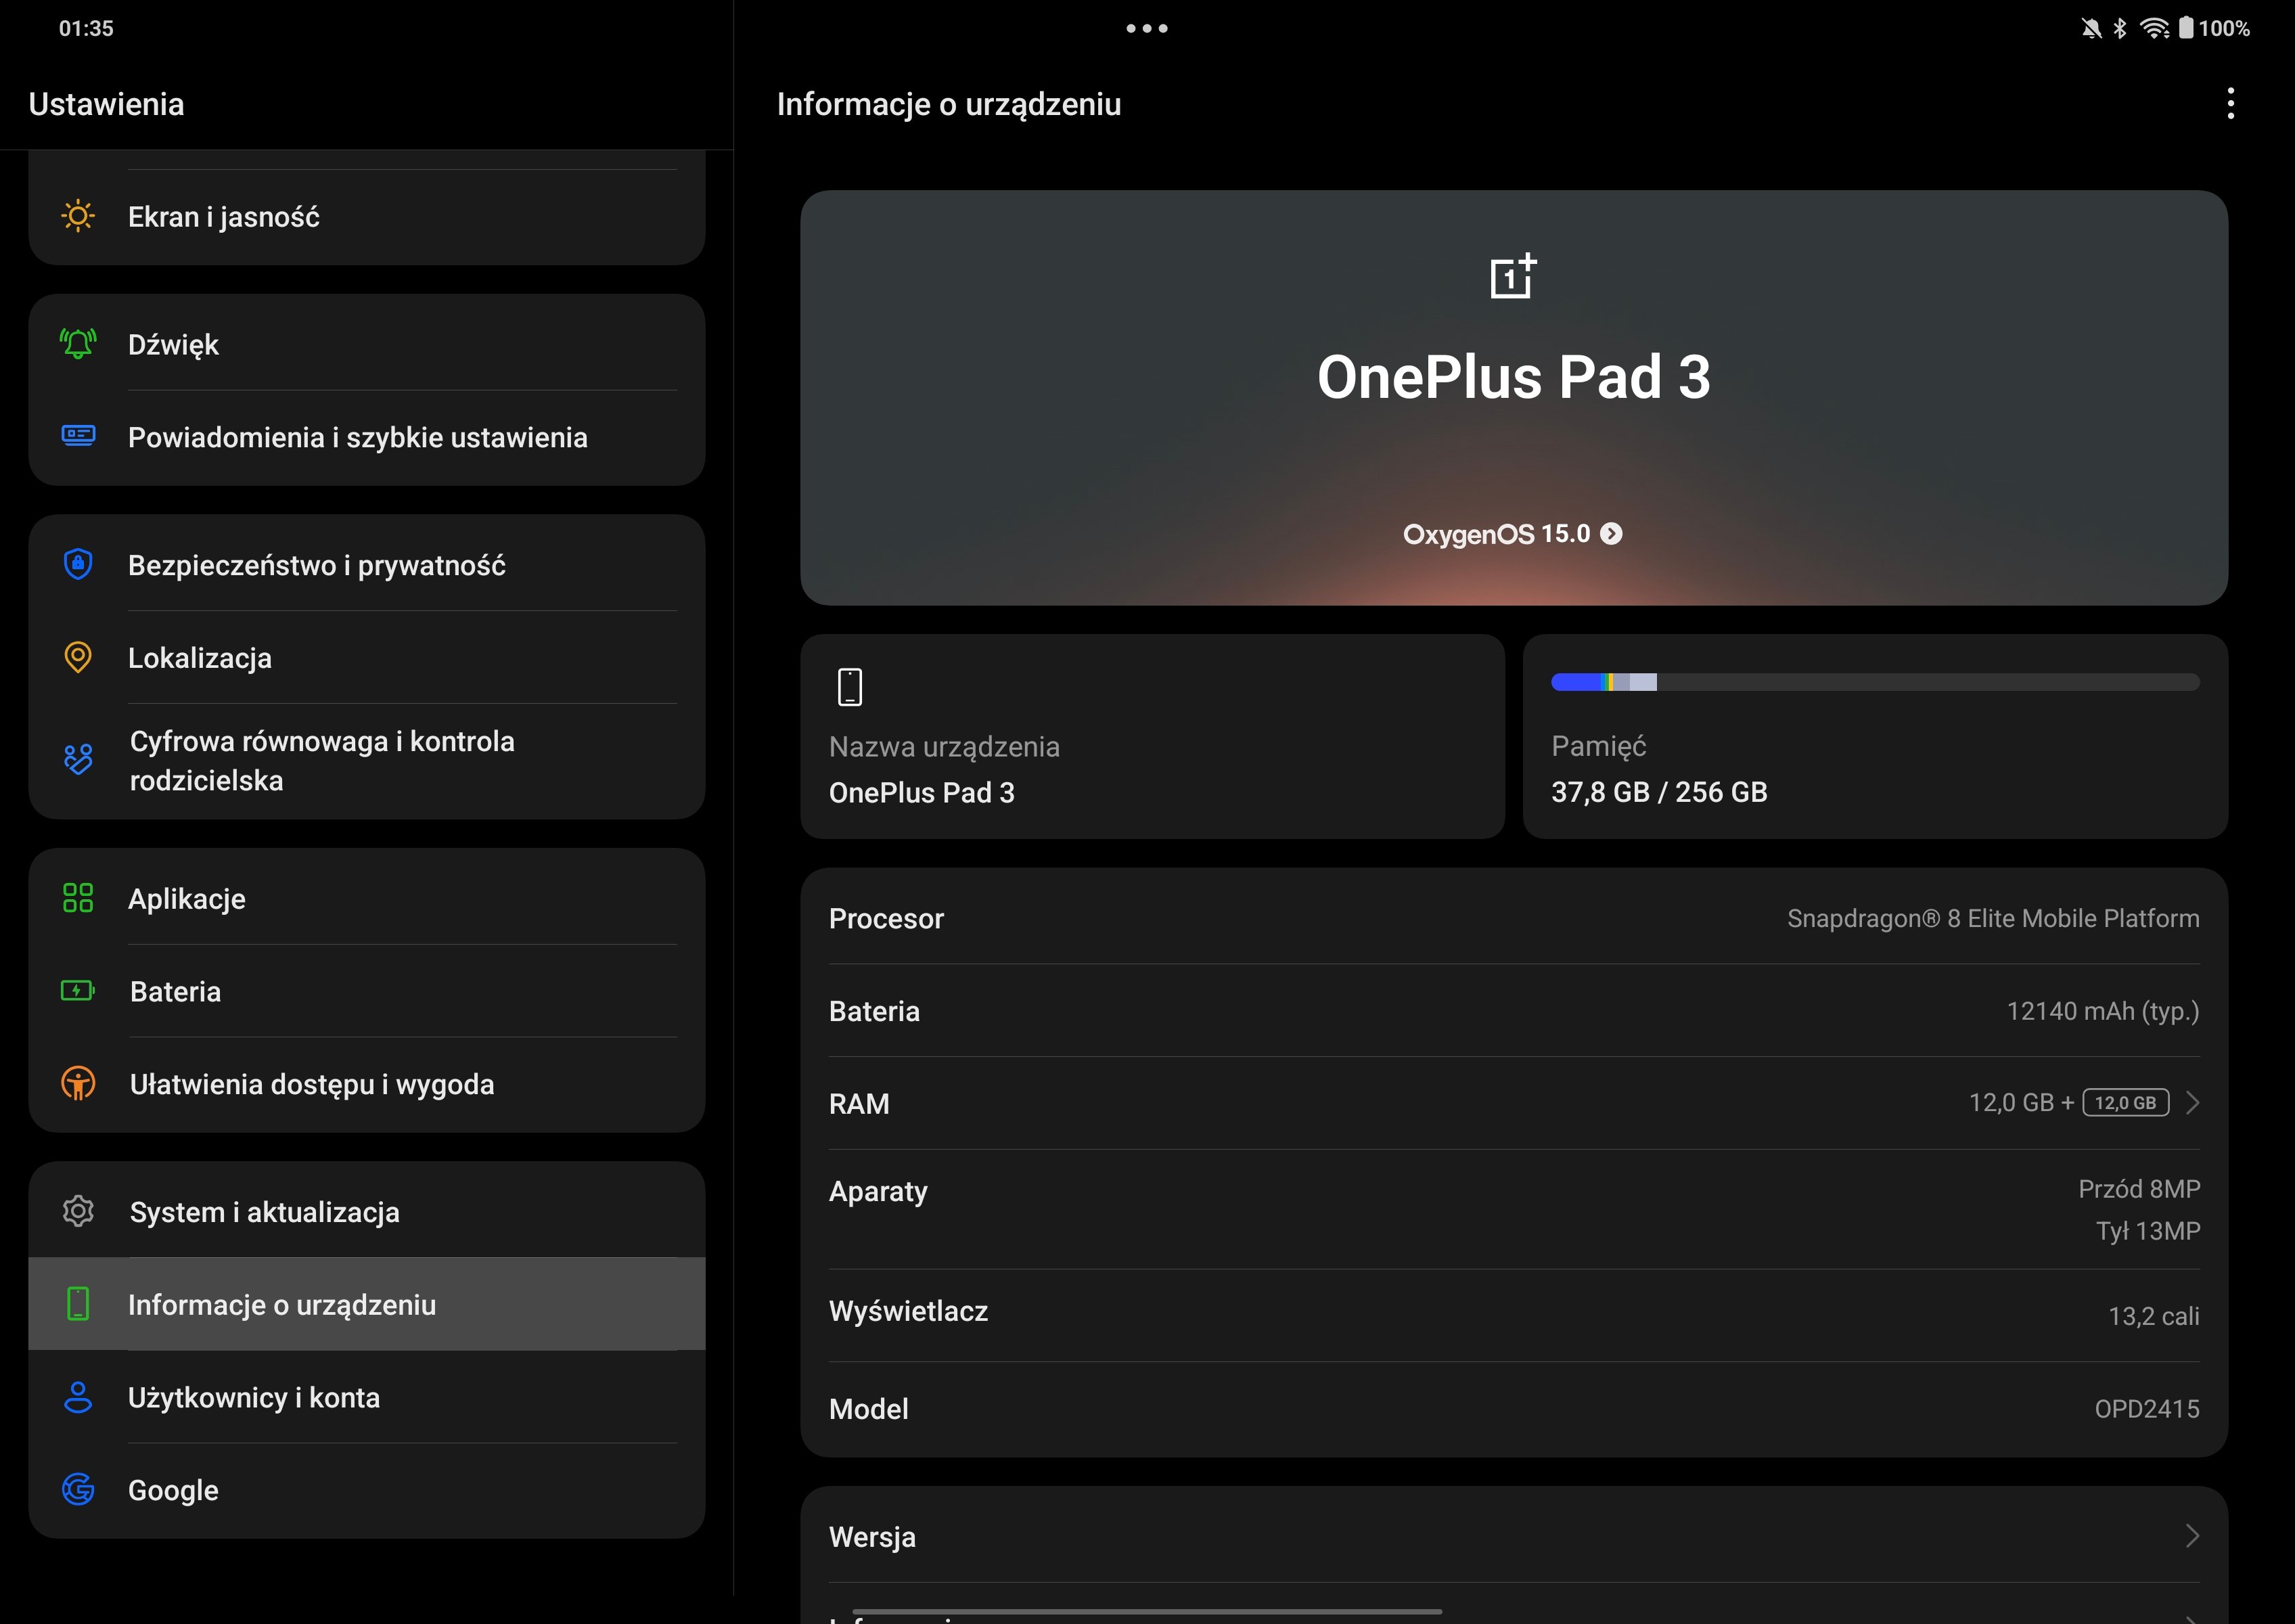Viewport: 2295px width, 1624px height.
Task: Click the battery icon in Bateria sidebar row
Action: point(78,990)
